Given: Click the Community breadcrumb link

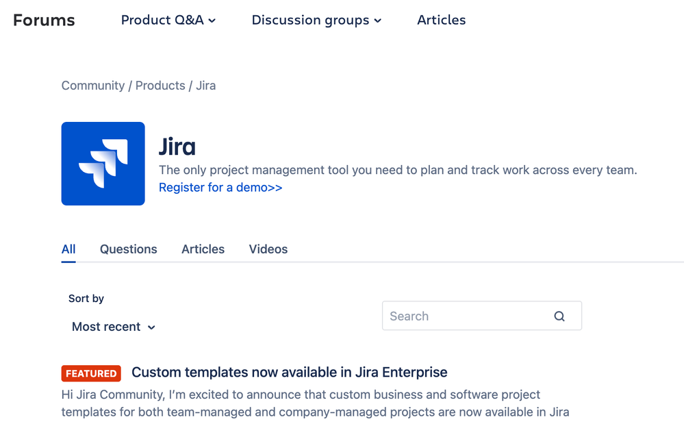Looking at the screenshot, I should pos(93,86).
